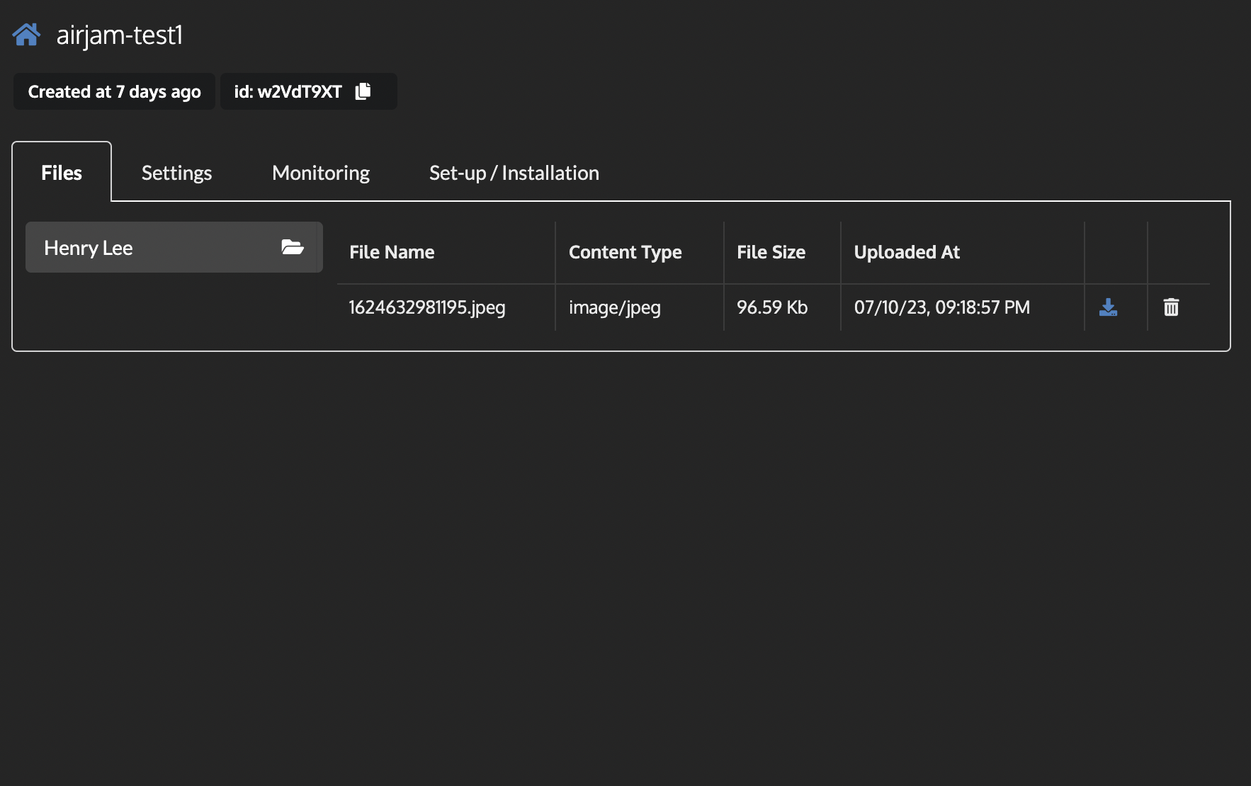
Task: Click the Created at 7 days ago badge
Action: [113, 91]
